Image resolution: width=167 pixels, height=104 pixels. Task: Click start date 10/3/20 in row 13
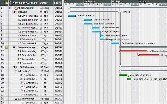point(58,55)
